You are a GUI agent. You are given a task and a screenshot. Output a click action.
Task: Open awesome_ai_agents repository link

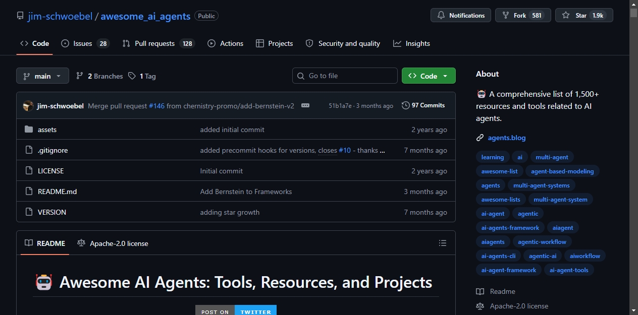pyautogui.click(x=145, y=16)
